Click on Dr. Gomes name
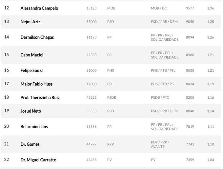The width and height of the screenshot is (223, 169). (x=30, y=144)
